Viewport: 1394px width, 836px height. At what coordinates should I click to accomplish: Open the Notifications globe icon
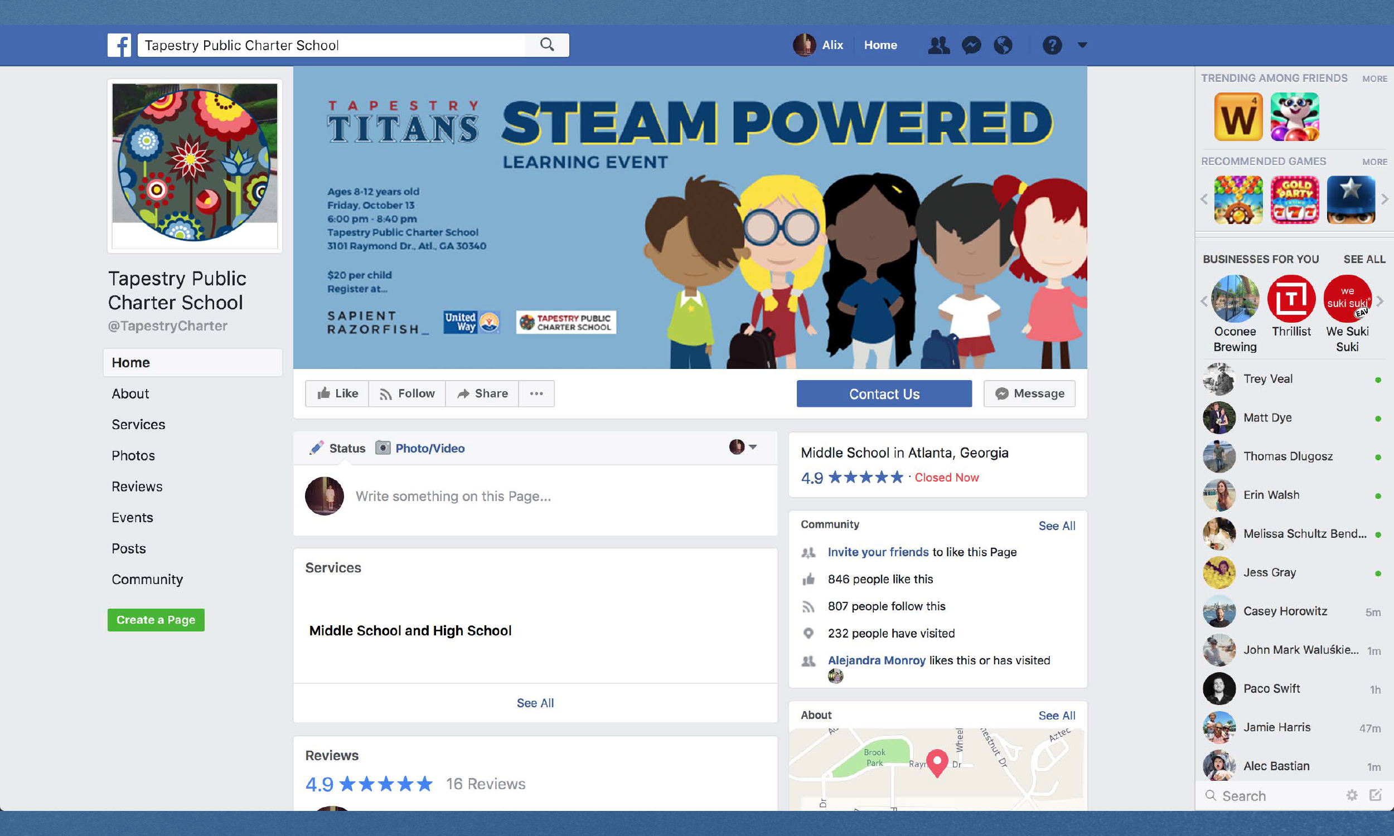pos(1003,45)
